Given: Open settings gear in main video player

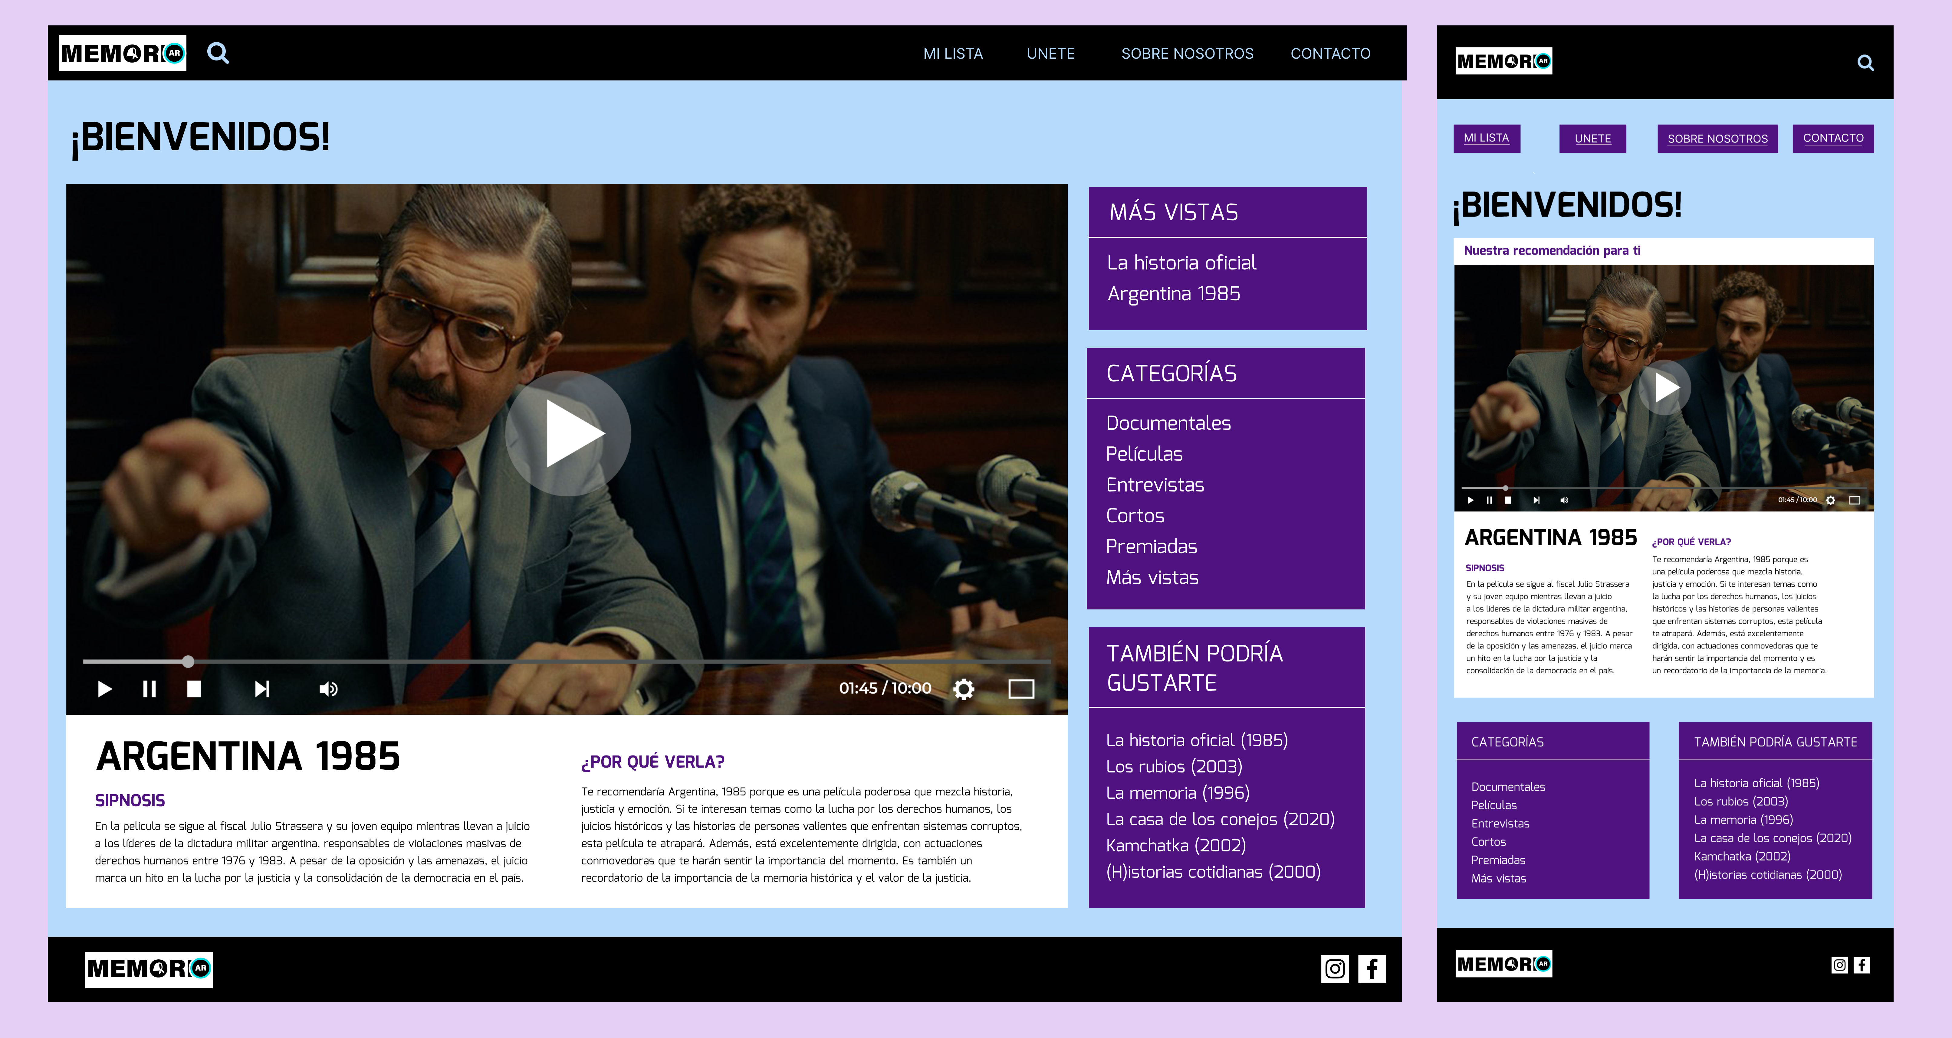Looking at the screenshot, I should pyautogui.click(x=964, y=689).
